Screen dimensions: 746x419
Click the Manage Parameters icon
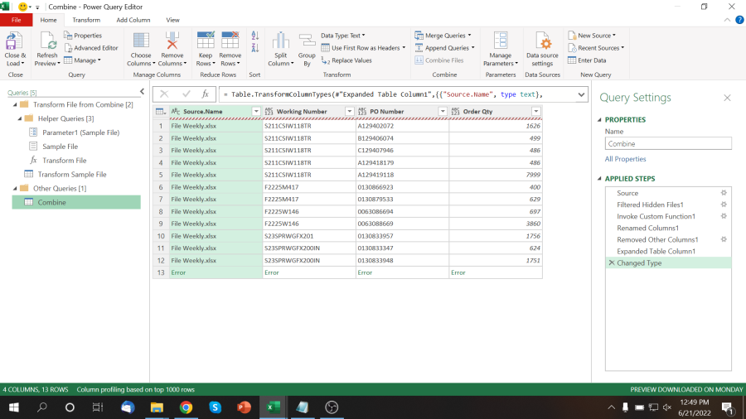point(501,41)
